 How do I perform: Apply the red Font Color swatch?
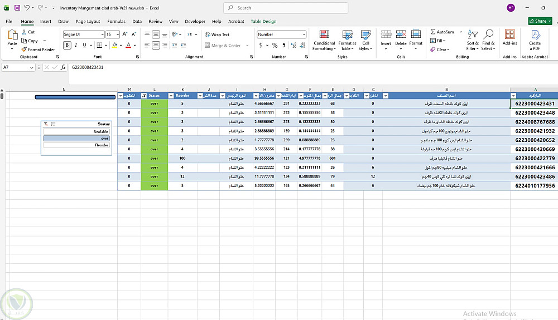(128, 45)
